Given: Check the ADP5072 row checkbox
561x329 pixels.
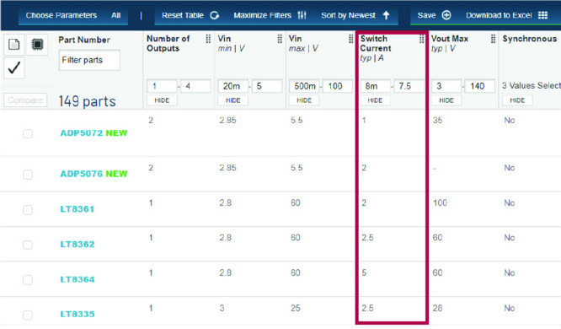Looking at the screenshot, I should click(28, 133).
